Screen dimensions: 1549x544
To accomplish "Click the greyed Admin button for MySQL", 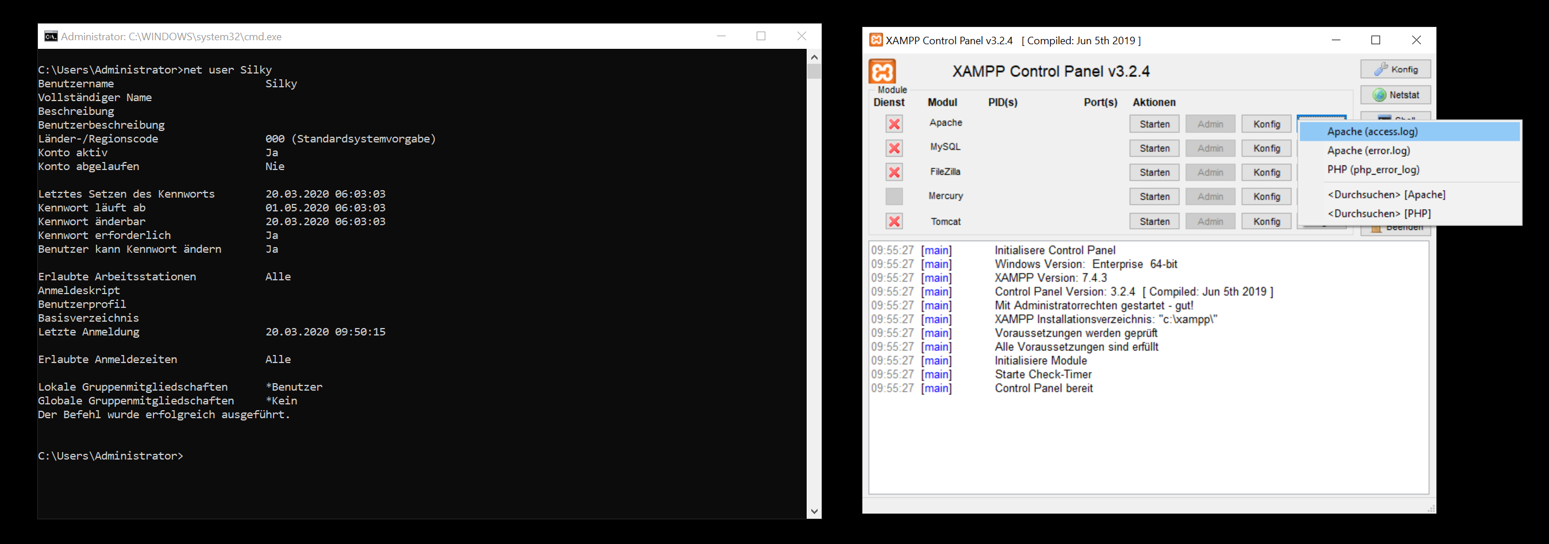I will [x=1211, y=148].
